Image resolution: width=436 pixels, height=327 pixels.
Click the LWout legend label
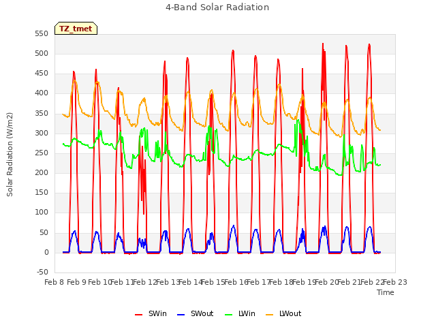[x=290, y=313]
